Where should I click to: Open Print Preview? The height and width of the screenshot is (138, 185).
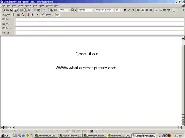25,10
